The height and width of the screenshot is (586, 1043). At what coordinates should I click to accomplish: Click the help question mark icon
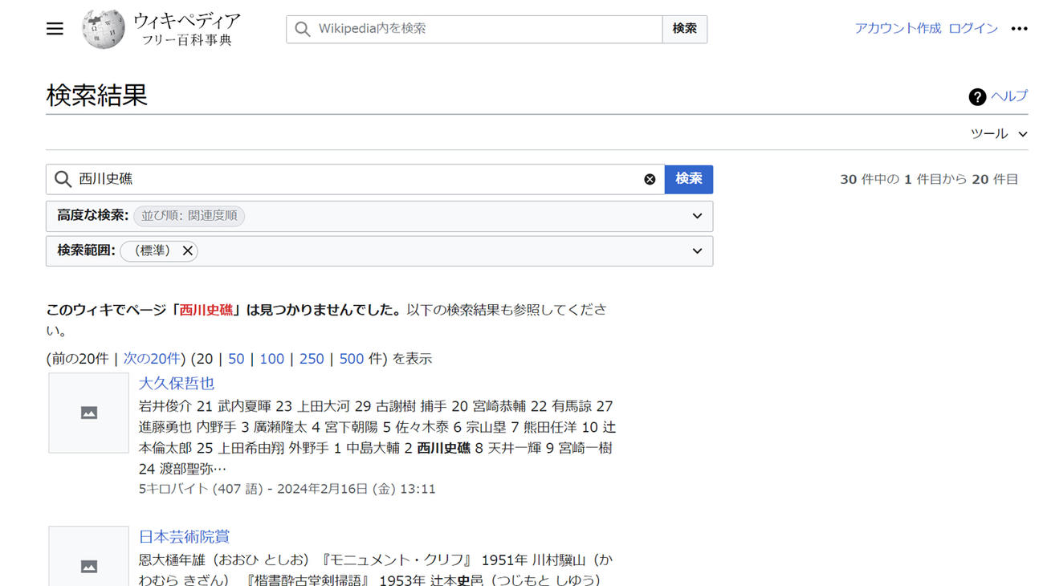point(977,97)
